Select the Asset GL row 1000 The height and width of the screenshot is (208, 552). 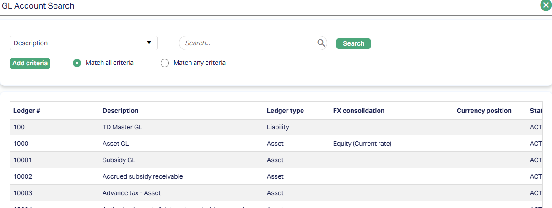115,144
